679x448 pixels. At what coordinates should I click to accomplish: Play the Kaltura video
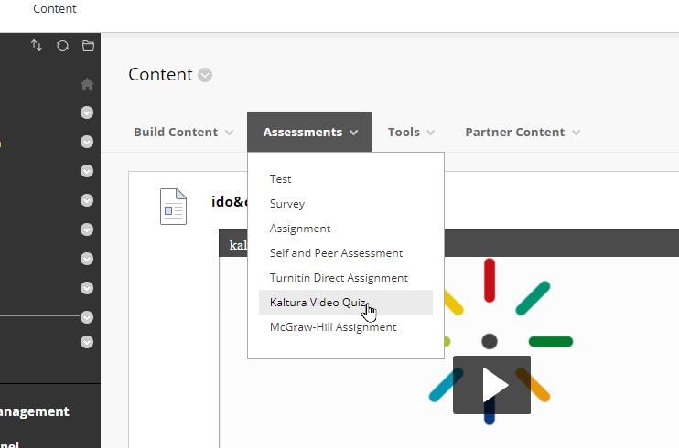491,385
